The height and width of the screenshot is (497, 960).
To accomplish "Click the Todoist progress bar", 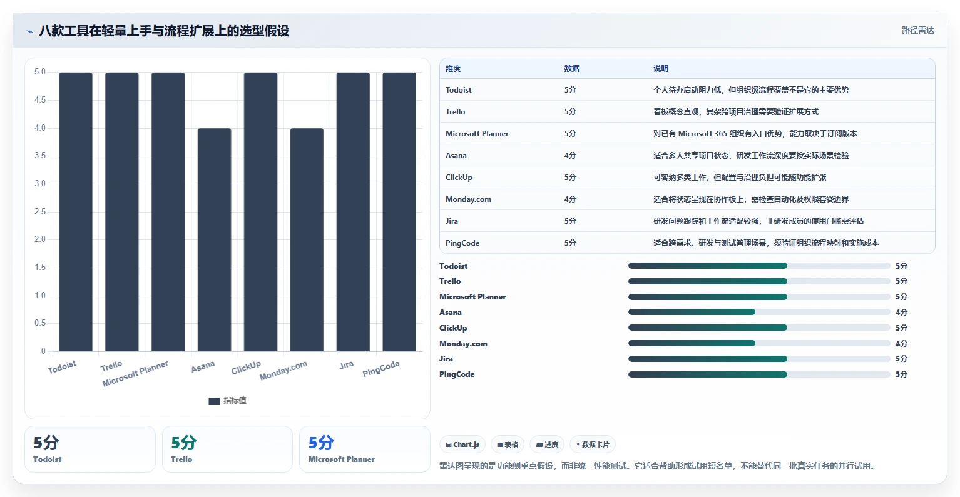I will (759, 266).
